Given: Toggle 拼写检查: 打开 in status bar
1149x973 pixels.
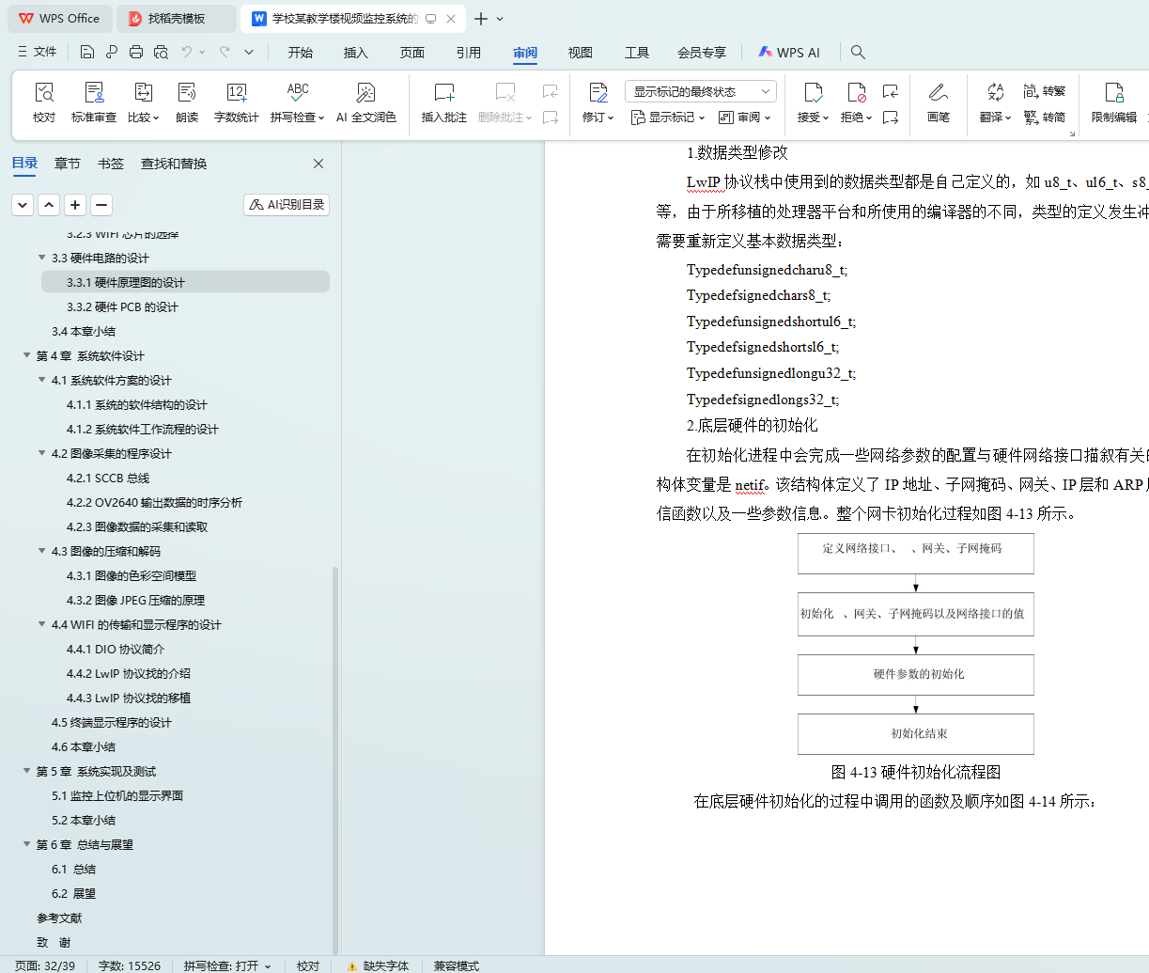Looking at the screenshot, I should [x=227, y=965].
